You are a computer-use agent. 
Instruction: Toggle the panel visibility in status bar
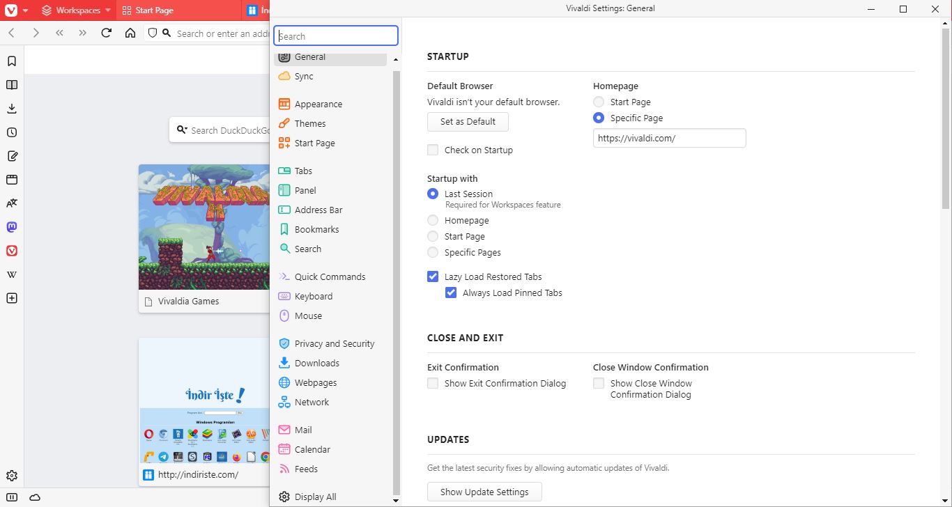pos(12,497)
